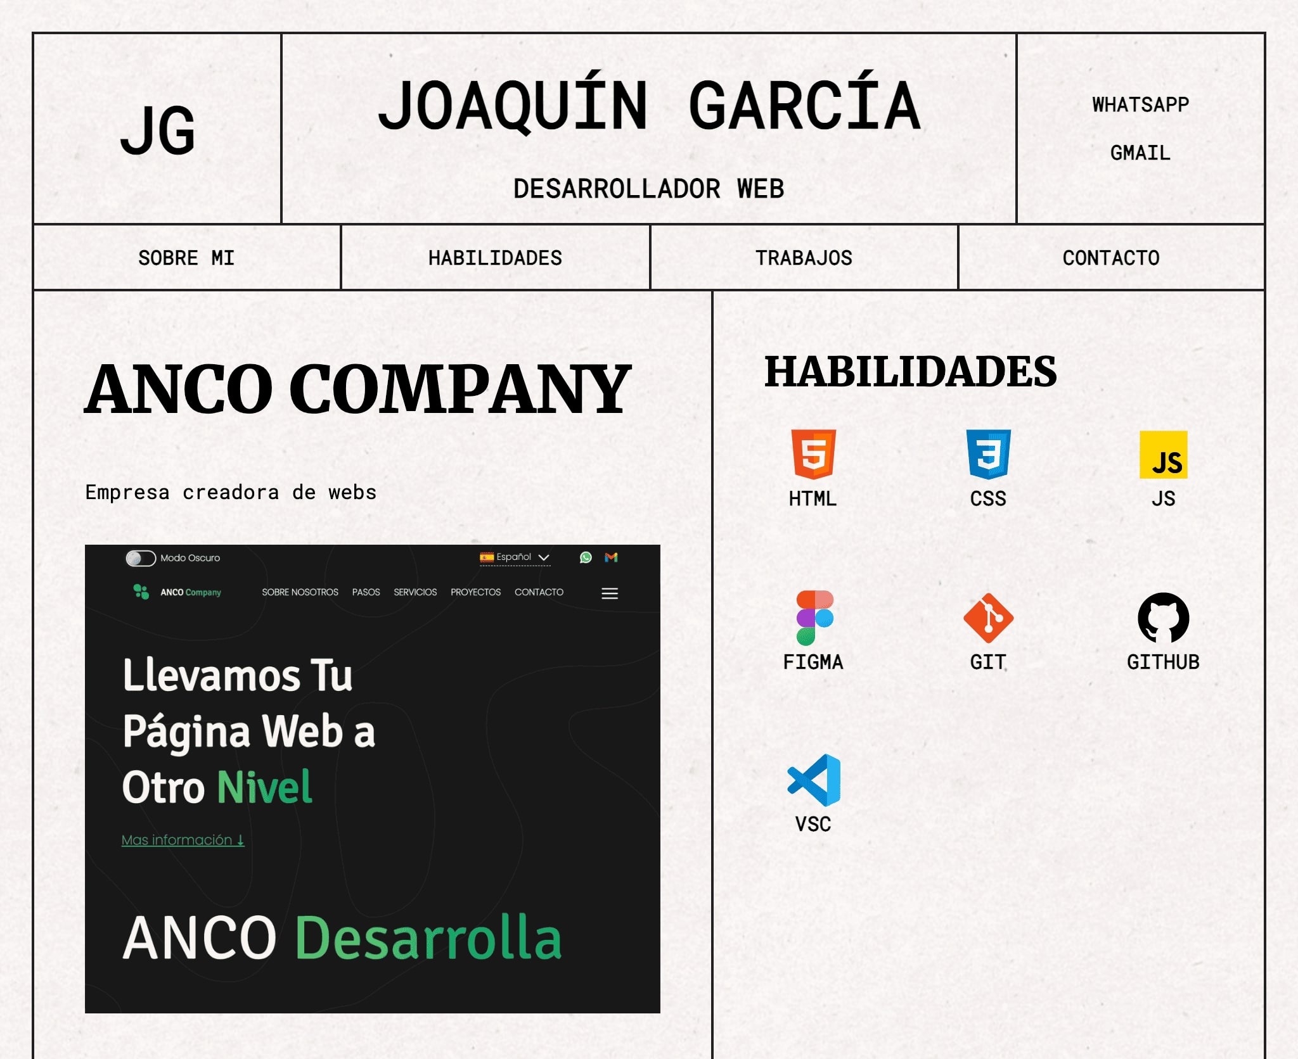The height and width of the screenshot is (1059, 1298).
Task: Click the GitHub octocat icon
Action: pyautogui.click(x=1163, y=618)
